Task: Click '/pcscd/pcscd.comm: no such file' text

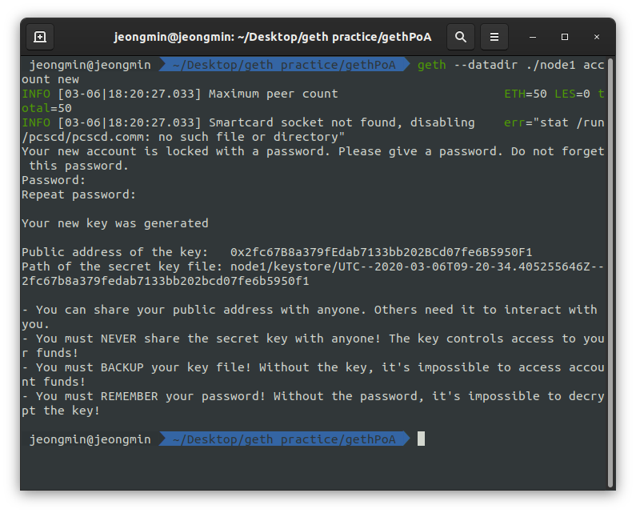Action: pyautogui.click(x=183, y=137)
